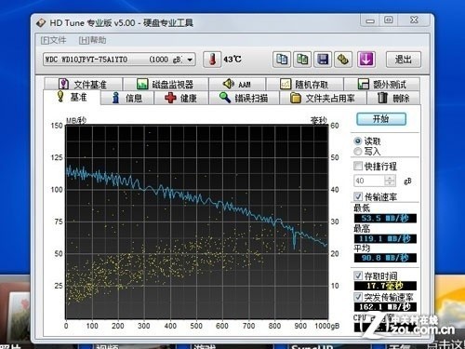
Task: Switch to the 随机存取 tab
Action: (305, 84)
